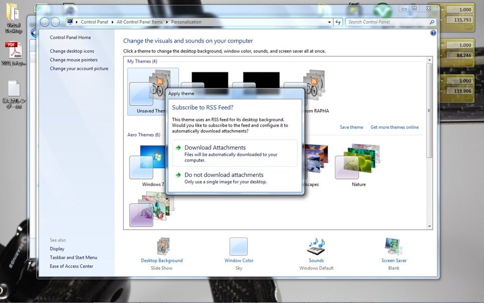Click Get more themes online link

tap(394, 127)
